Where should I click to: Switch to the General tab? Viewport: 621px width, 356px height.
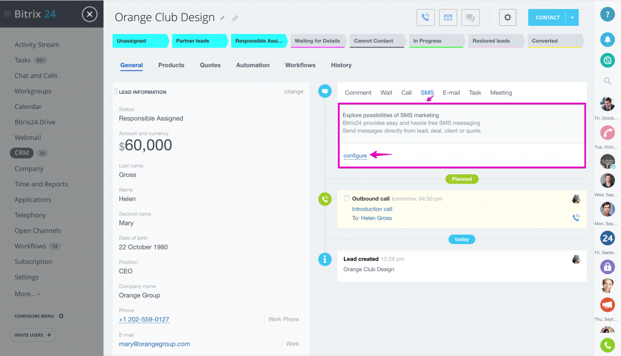pos(132,65)
